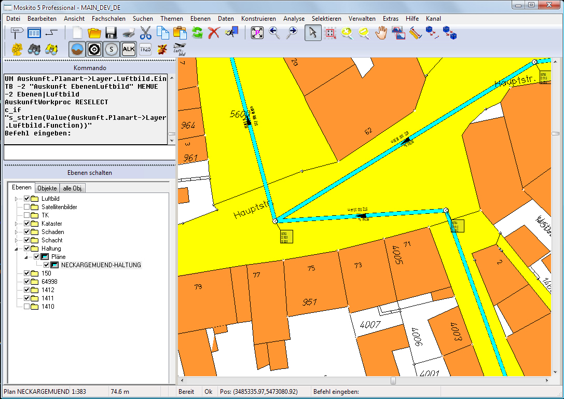This screenshot has height=399, width=564.
Task: Click the yellow binoculars icon
Action: tap(51, 49)
